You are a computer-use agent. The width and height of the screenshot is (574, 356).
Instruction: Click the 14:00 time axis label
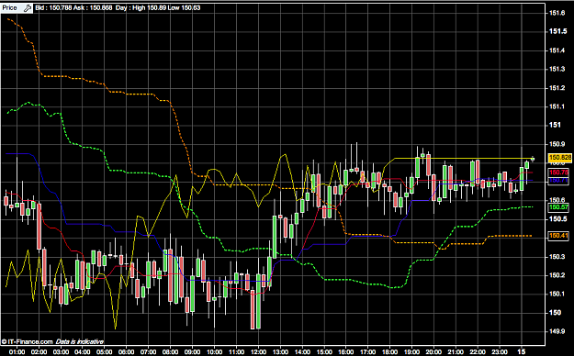302,352
